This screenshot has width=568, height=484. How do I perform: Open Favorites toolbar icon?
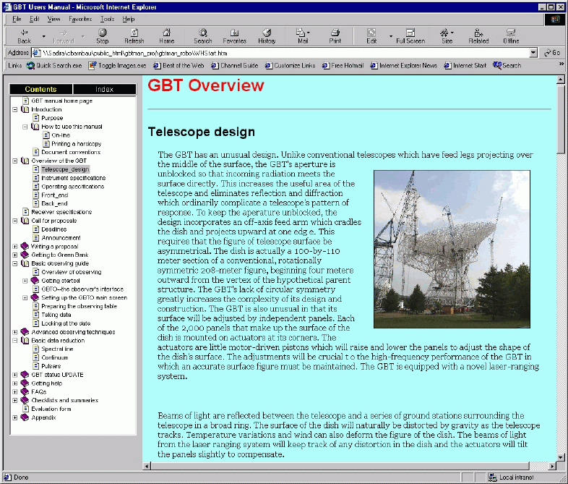point(234,35)
